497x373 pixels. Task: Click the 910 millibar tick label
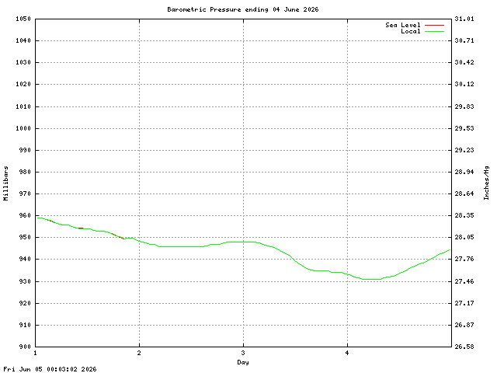(25, 325)
